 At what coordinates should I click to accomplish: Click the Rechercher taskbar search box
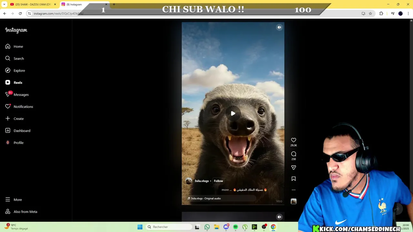click(x=168, y=227)
